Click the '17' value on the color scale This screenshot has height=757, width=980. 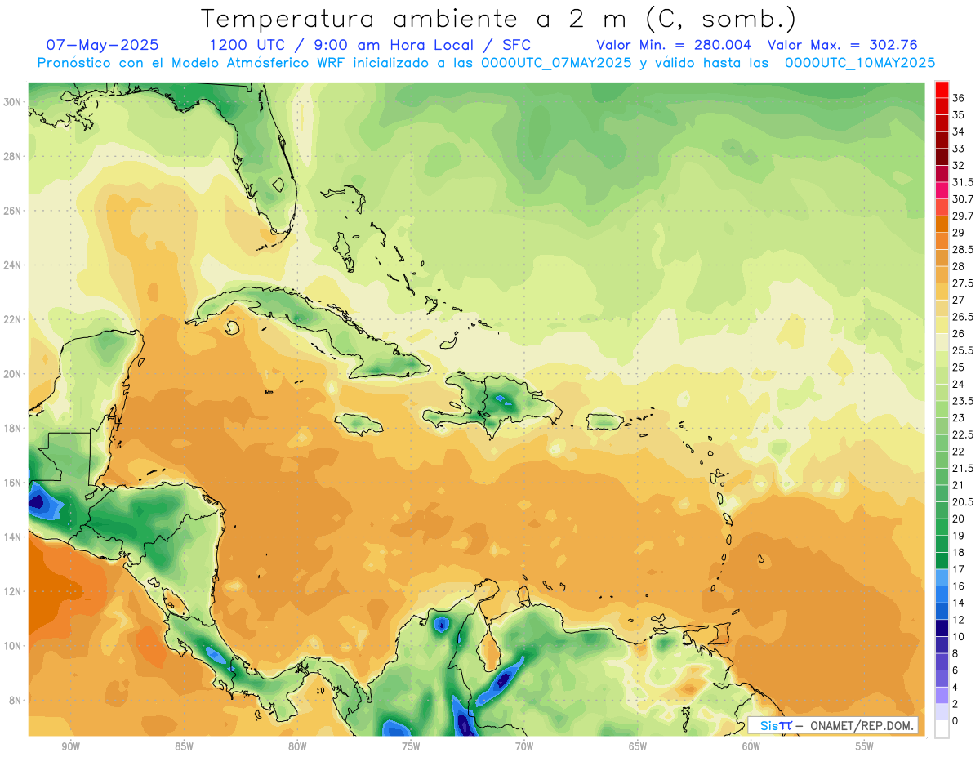coord(959,569)
